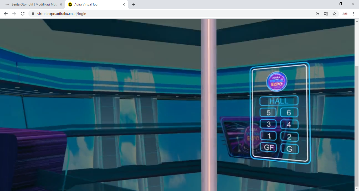Pick floor 2 on the hall panel

[289, 137]
